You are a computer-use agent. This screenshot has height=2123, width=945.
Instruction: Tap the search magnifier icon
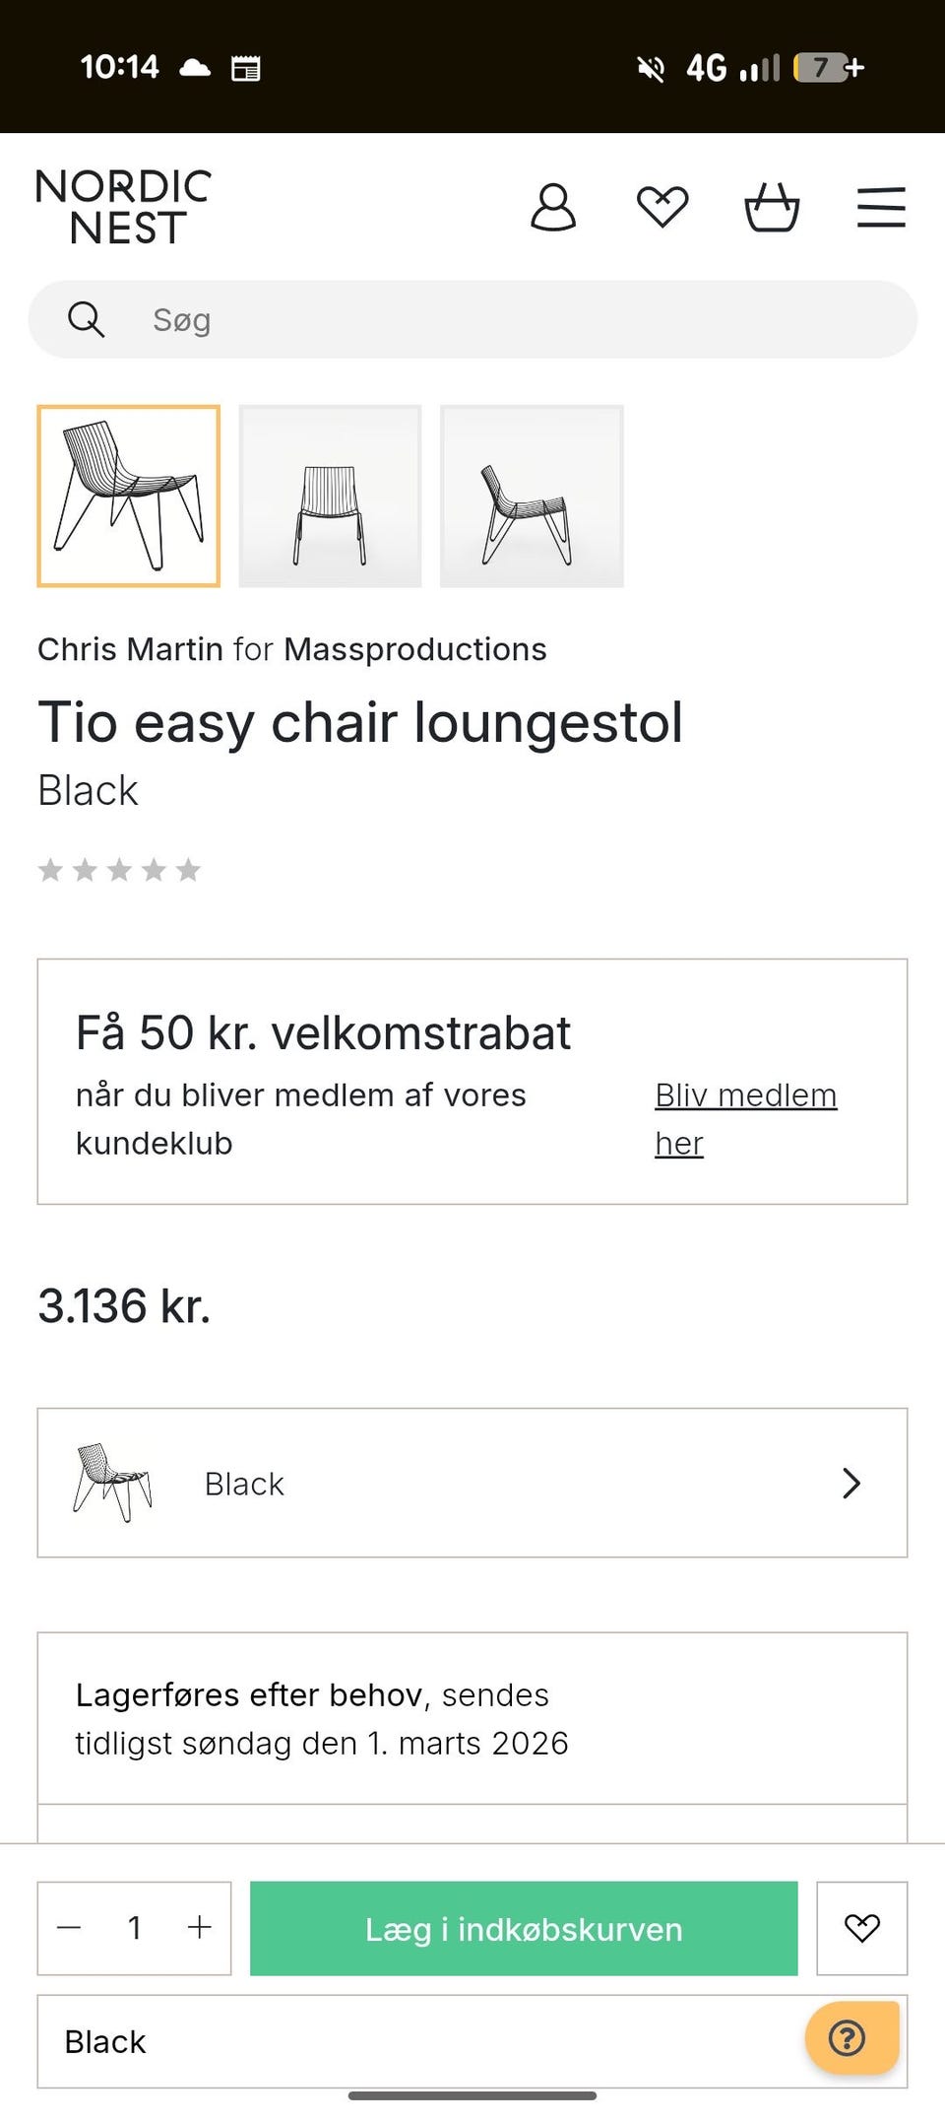click(86, 319)
